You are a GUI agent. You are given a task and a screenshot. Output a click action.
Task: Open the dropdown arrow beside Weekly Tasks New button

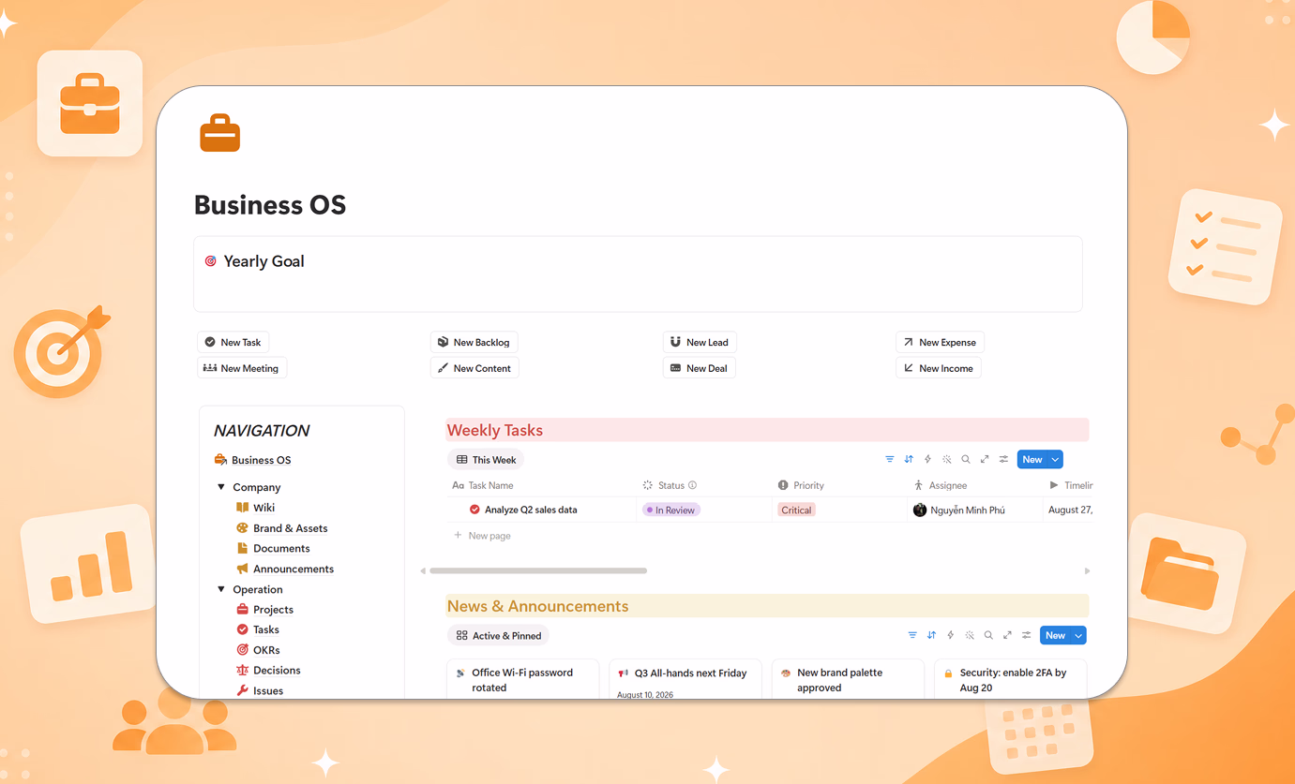[1055, 459]
